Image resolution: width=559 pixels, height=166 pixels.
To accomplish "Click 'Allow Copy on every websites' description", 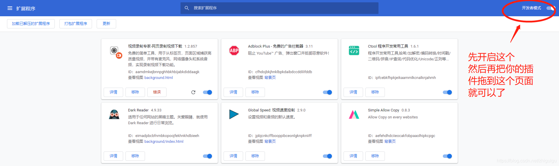I will 393,117.
